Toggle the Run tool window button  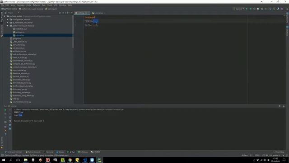[71, 152]
